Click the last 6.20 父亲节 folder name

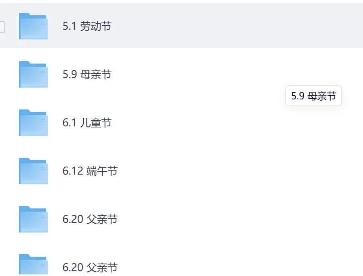click(x=90, y=267)
